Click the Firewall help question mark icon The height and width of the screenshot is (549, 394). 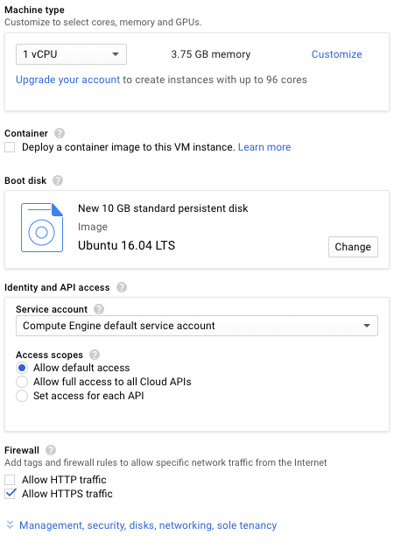(x=51, y=450)
